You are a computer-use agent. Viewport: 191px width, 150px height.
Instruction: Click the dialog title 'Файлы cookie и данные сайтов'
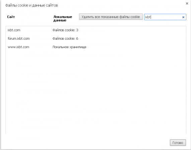31,5
